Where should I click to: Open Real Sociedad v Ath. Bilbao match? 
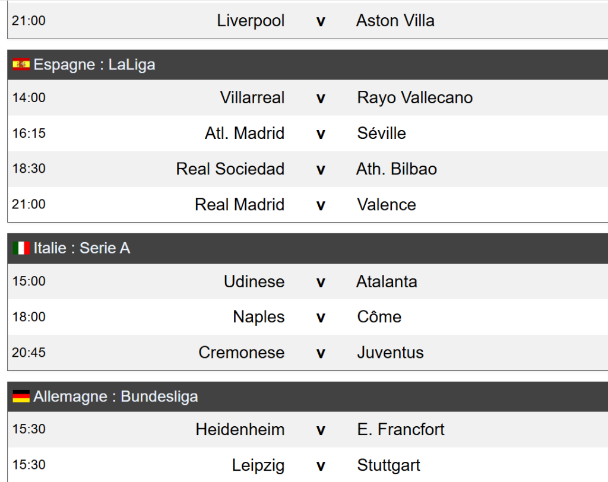pos(321,169)
